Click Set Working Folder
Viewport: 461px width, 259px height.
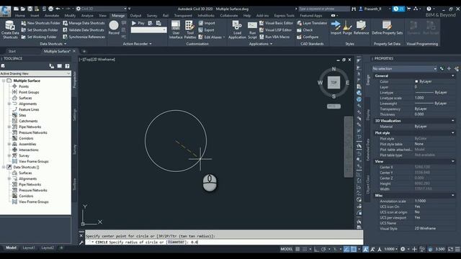point(39,37)
